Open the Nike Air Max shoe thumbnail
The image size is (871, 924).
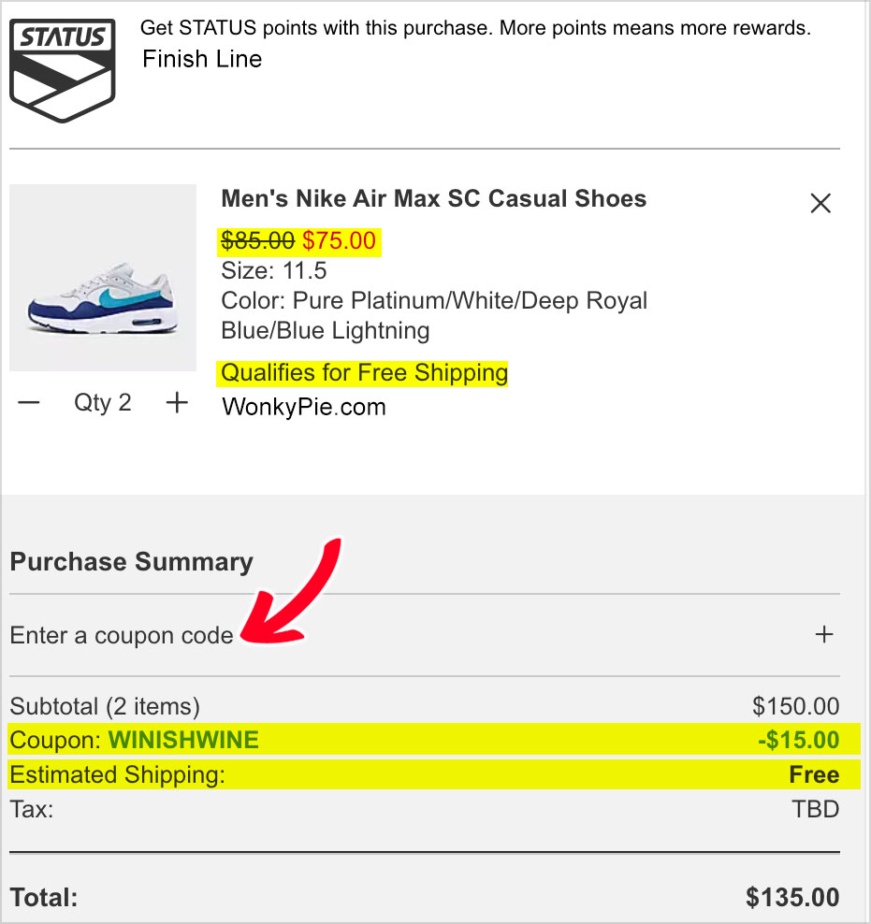point(103,278)
